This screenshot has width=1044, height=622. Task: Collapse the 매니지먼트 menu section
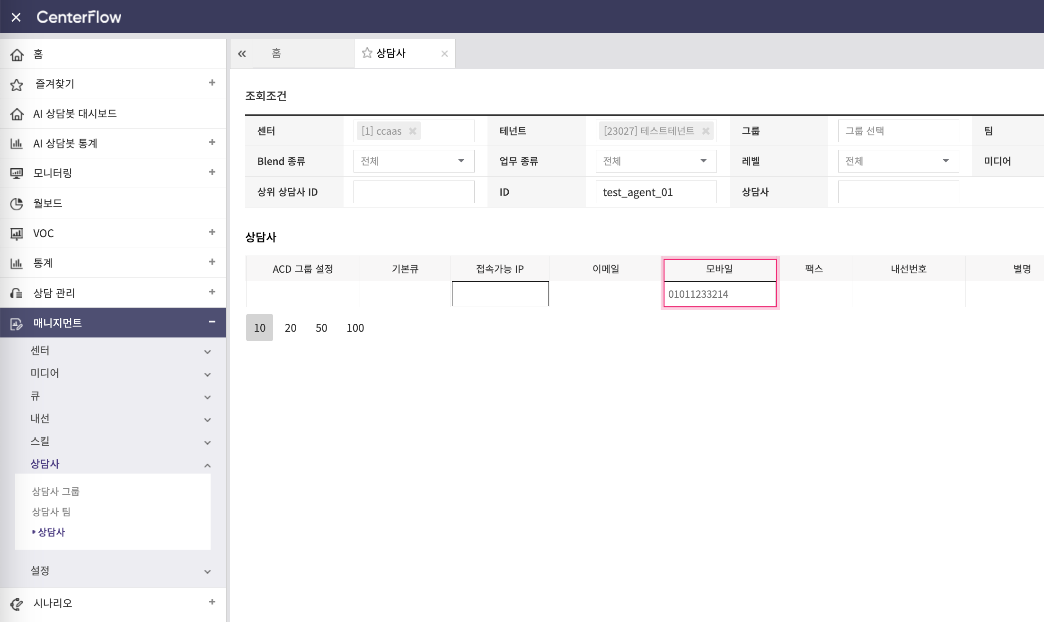pyautogui.click(x=212, y=322)
